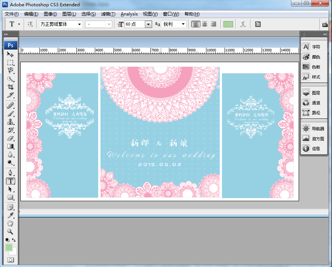Image resolution: width=332 pixels, height=267 pixels.
Task: Set left text alignment
Action: pos(196,24)
